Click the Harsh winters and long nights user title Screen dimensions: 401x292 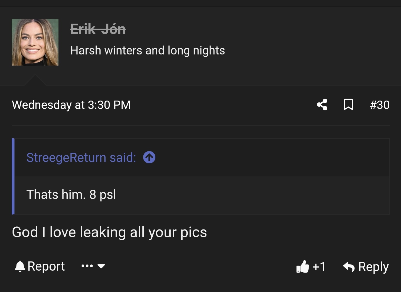pos(148,51)
